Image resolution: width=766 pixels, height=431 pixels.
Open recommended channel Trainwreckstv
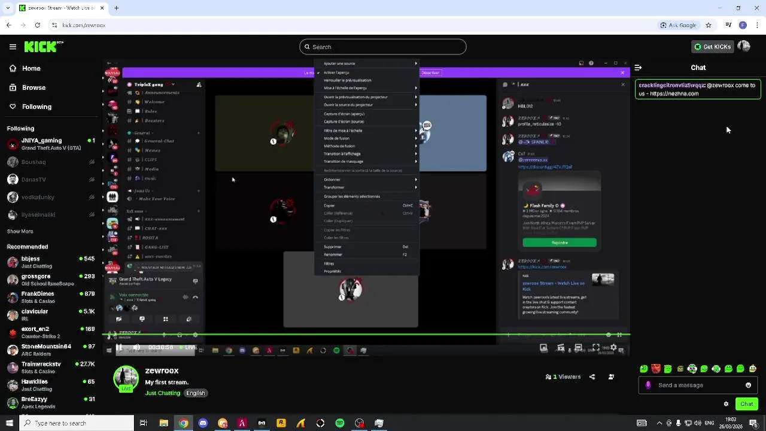51,367
